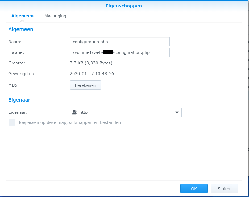Select the Algemeen tab
The width and height of the screenshot is (249, 197).
click(x=22, y=16)
